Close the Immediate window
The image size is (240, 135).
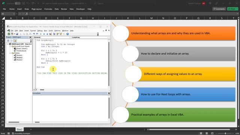tap(109, 93)
